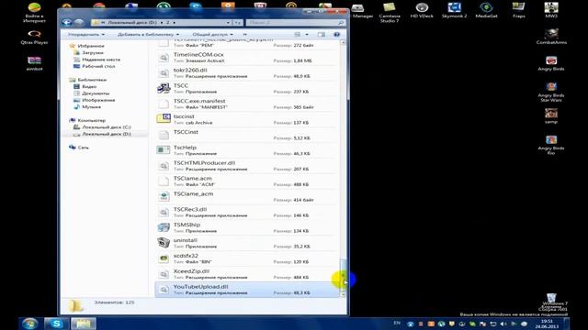The height and width of the screenshot is (330, 588).
Task: Select the YouTubeUpload.dll file
Action: 247,290
